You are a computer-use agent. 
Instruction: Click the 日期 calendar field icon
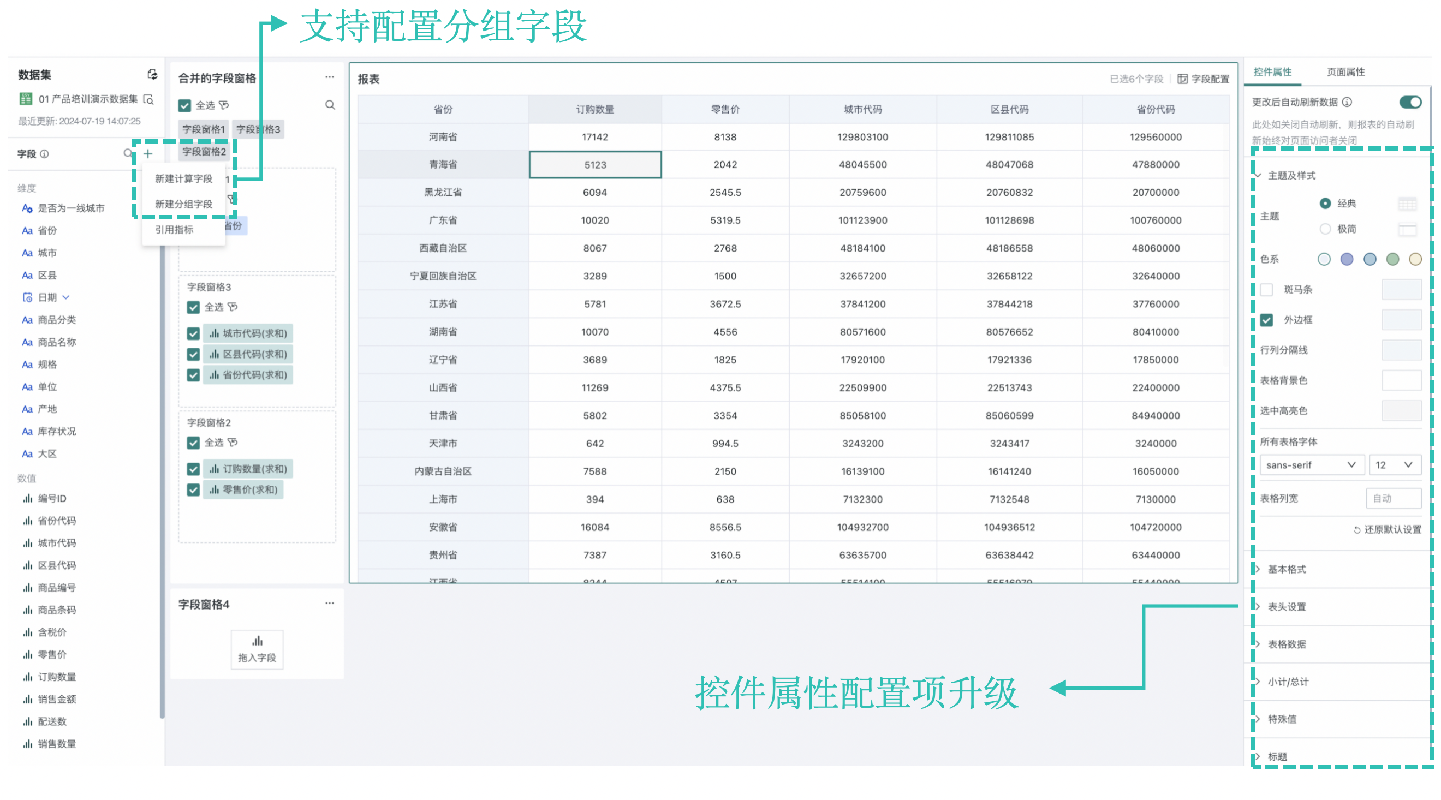[27, 297]
